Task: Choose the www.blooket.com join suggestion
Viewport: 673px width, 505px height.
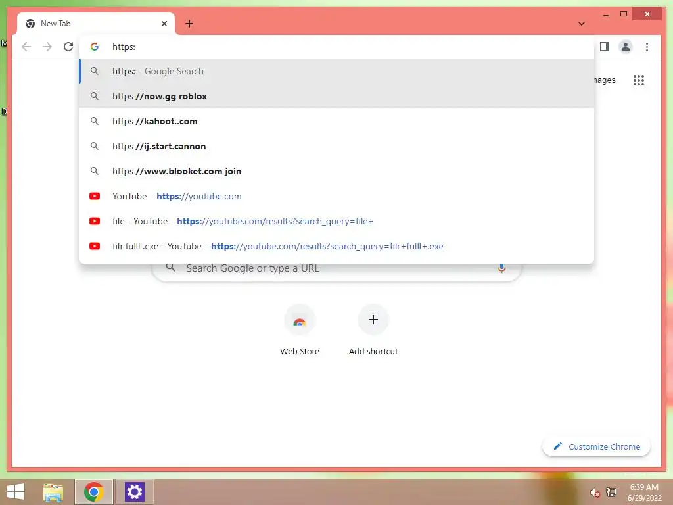Action: tap(336, 171)
